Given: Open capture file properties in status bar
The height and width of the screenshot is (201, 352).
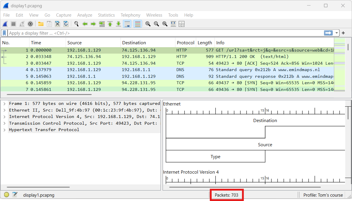Looking at the screenshot, I should click(15, 195).
